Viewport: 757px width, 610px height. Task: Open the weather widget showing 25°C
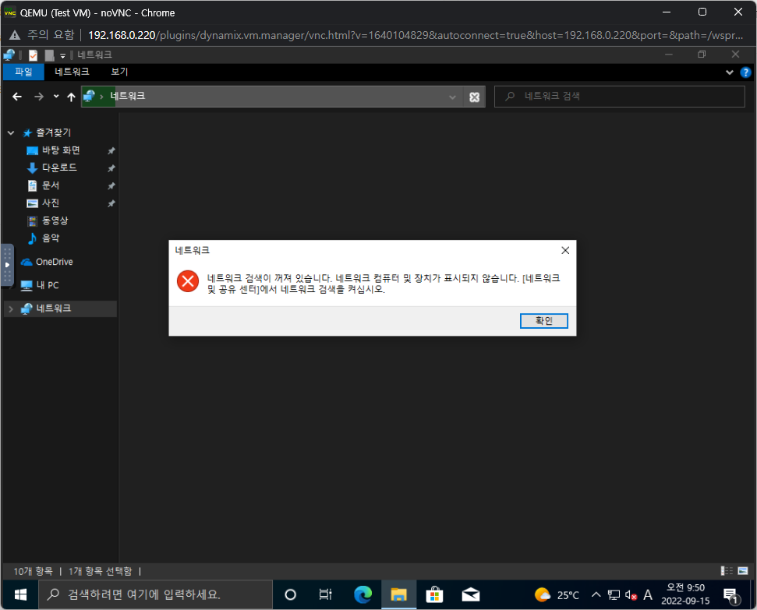click(557, 595)
